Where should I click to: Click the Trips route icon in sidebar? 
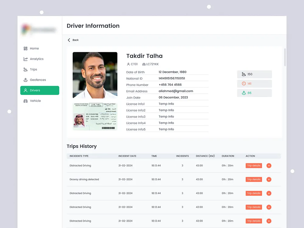pyautogui.click(x=26, y=69)
